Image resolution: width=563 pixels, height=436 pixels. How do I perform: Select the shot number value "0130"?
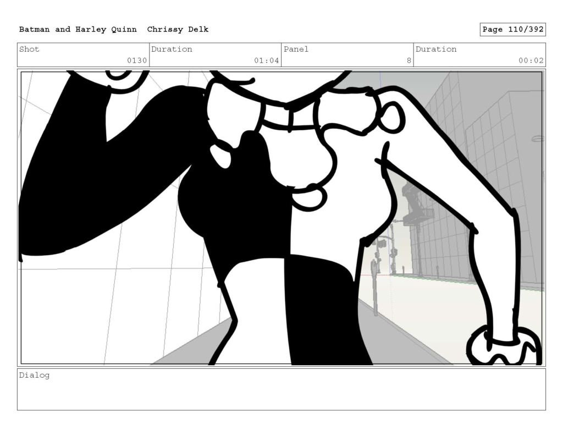(x=137, y=60)
